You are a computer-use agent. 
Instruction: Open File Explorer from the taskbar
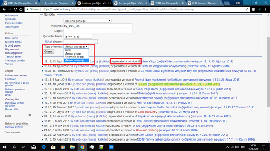coord(72,147)
